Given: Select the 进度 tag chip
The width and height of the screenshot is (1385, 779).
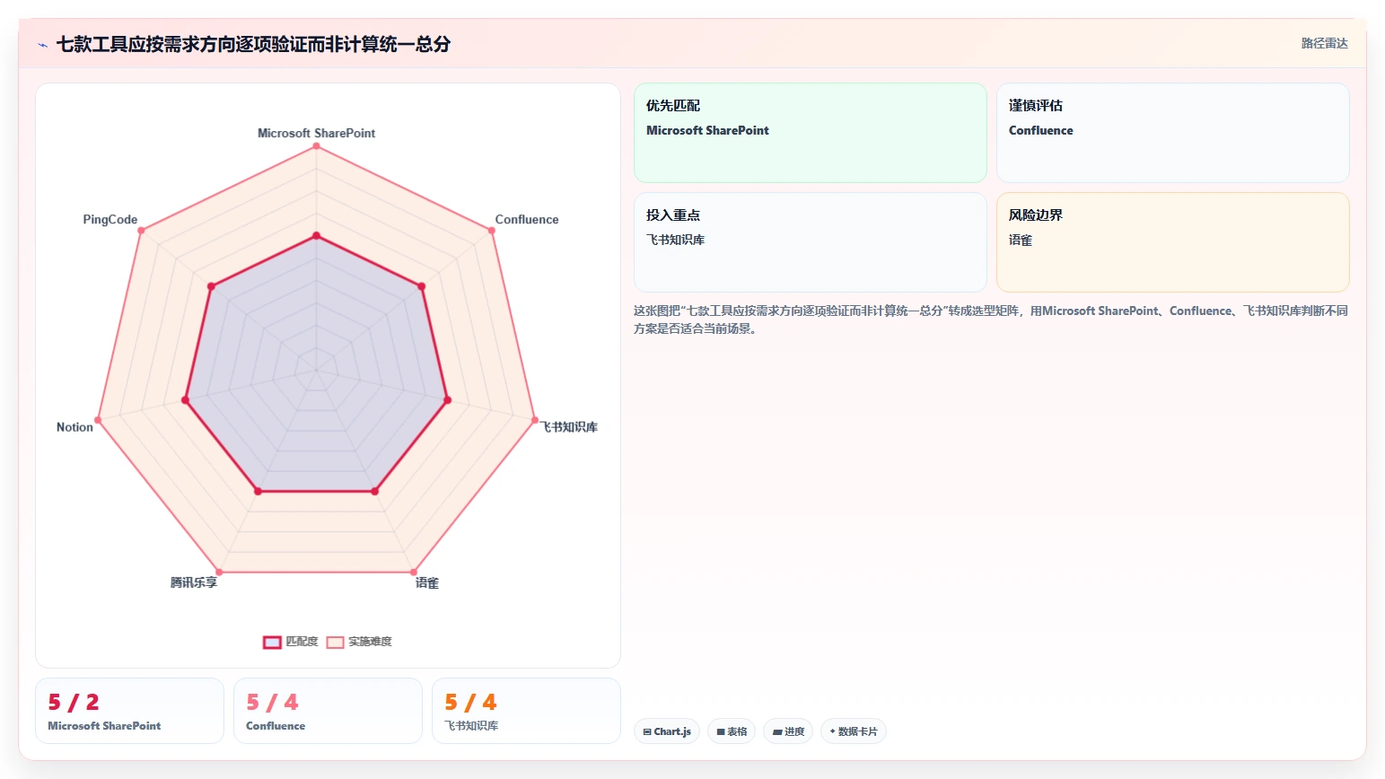Looking at the screenshot, I should click(x=789, y=731).
